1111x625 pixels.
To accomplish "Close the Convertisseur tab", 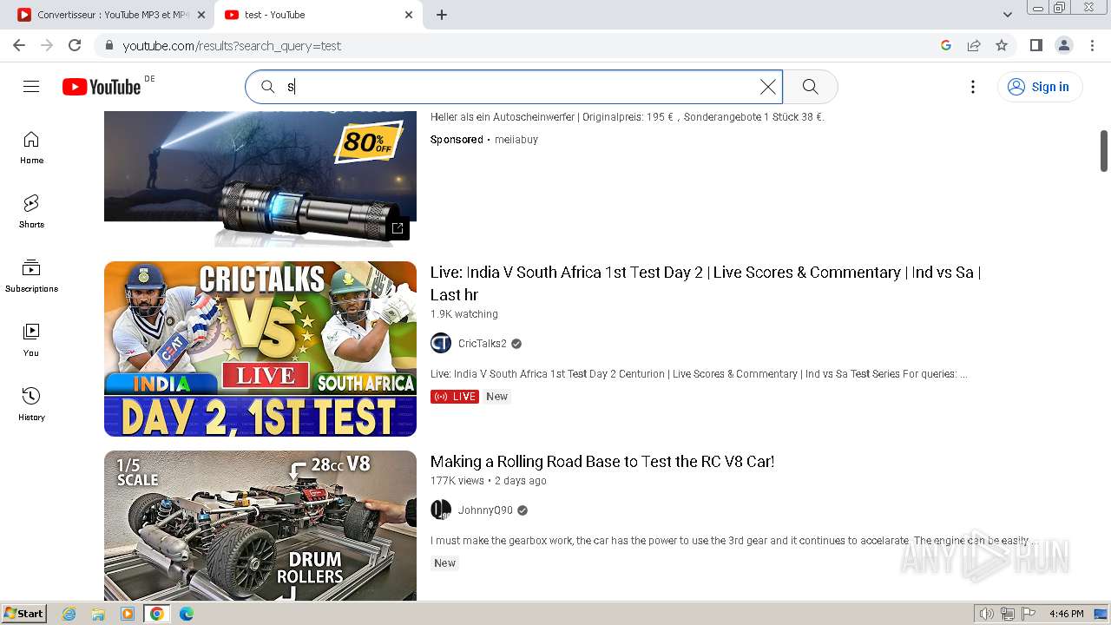I will 201,15.
